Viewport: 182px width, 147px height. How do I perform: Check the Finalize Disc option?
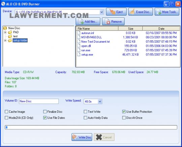click(45, 112)
